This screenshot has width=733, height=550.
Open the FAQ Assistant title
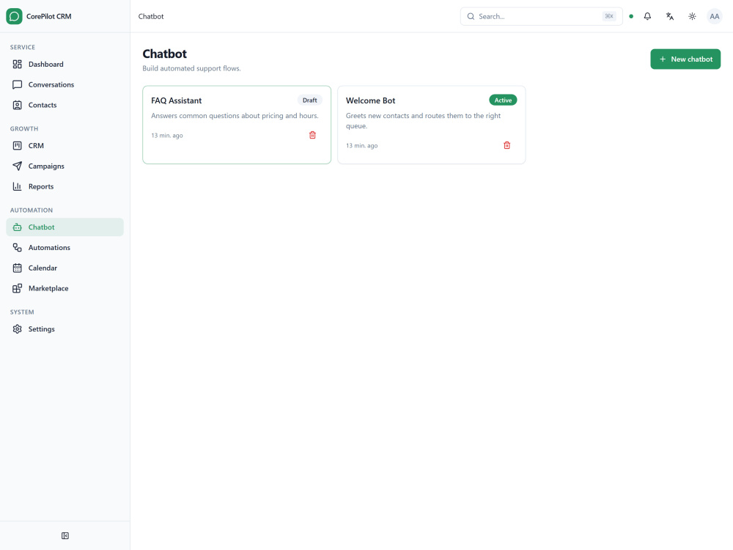click(176, 100)
